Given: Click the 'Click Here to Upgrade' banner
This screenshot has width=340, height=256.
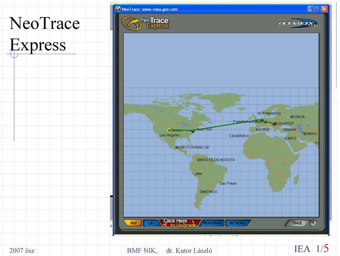Looking at the screenshot, I should 180,223.
